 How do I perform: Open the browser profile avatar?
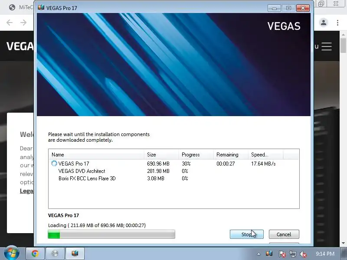click(324, 23)
